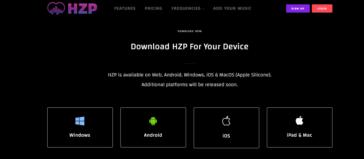Expand the Frequencies dropdown arrow
This screenshot has width=364, height=159.
point(203,9)
